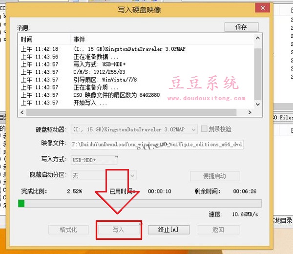Image resolution: width=293 pixels, height=254 pixels.
Task: Click the message list scroll up arrow
Action: pos(258,38)
